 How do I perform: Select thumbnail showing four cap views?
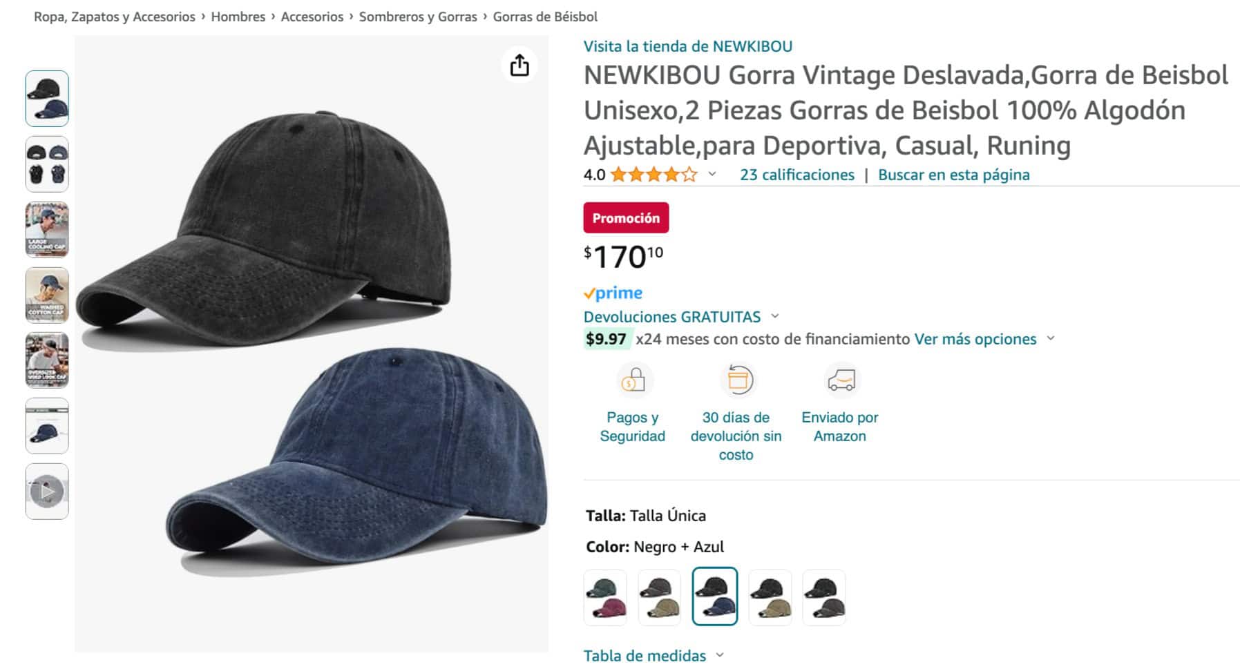47,164
